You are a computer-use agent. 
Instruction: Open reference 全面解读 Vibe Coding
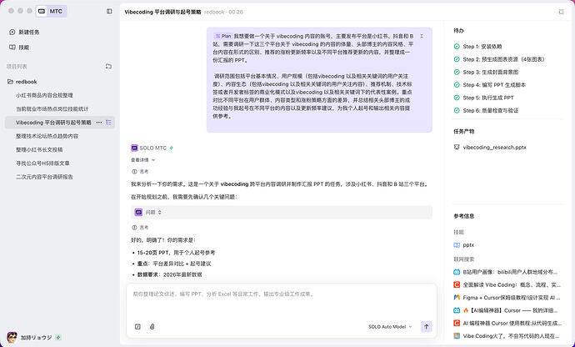(507, 284)
